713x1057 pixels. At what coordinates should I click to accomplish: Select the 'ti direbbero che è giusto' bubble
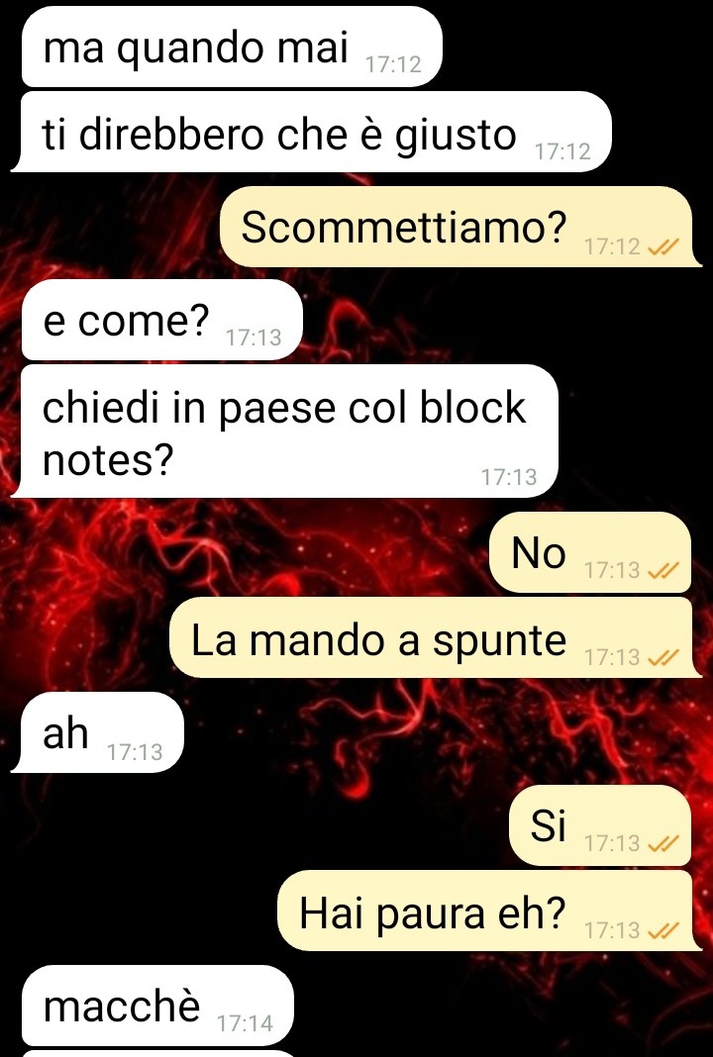coord(312,133)
